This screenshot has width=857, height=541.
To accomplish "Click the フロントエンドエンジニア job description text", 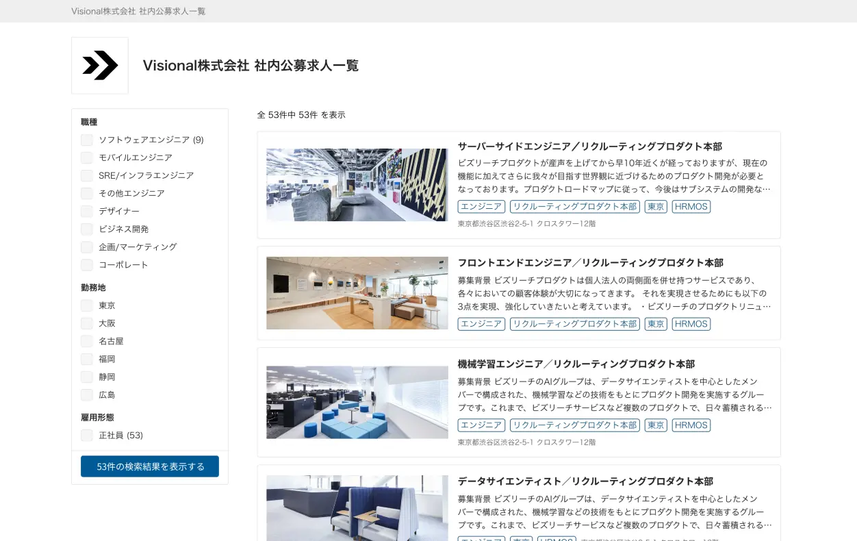I will pyautogui.click(x=614, y=293).
